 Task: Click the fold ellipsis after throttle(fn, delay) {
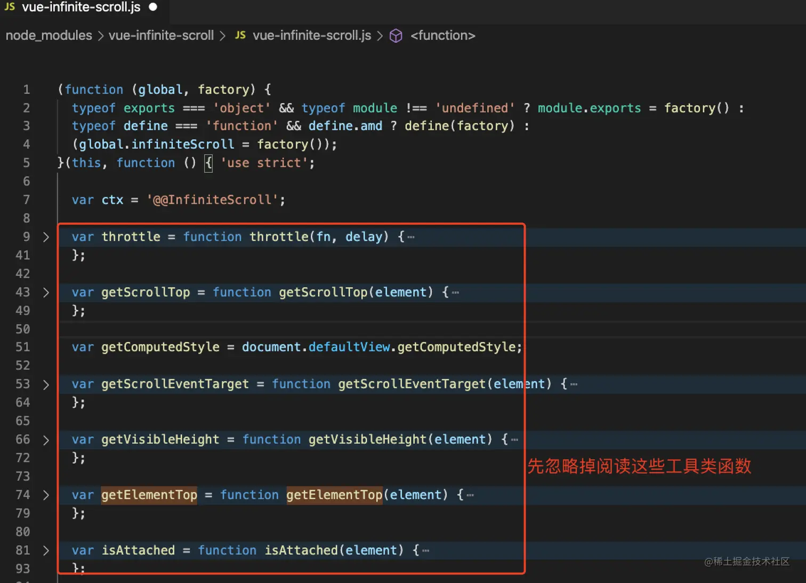click(411, 237)
